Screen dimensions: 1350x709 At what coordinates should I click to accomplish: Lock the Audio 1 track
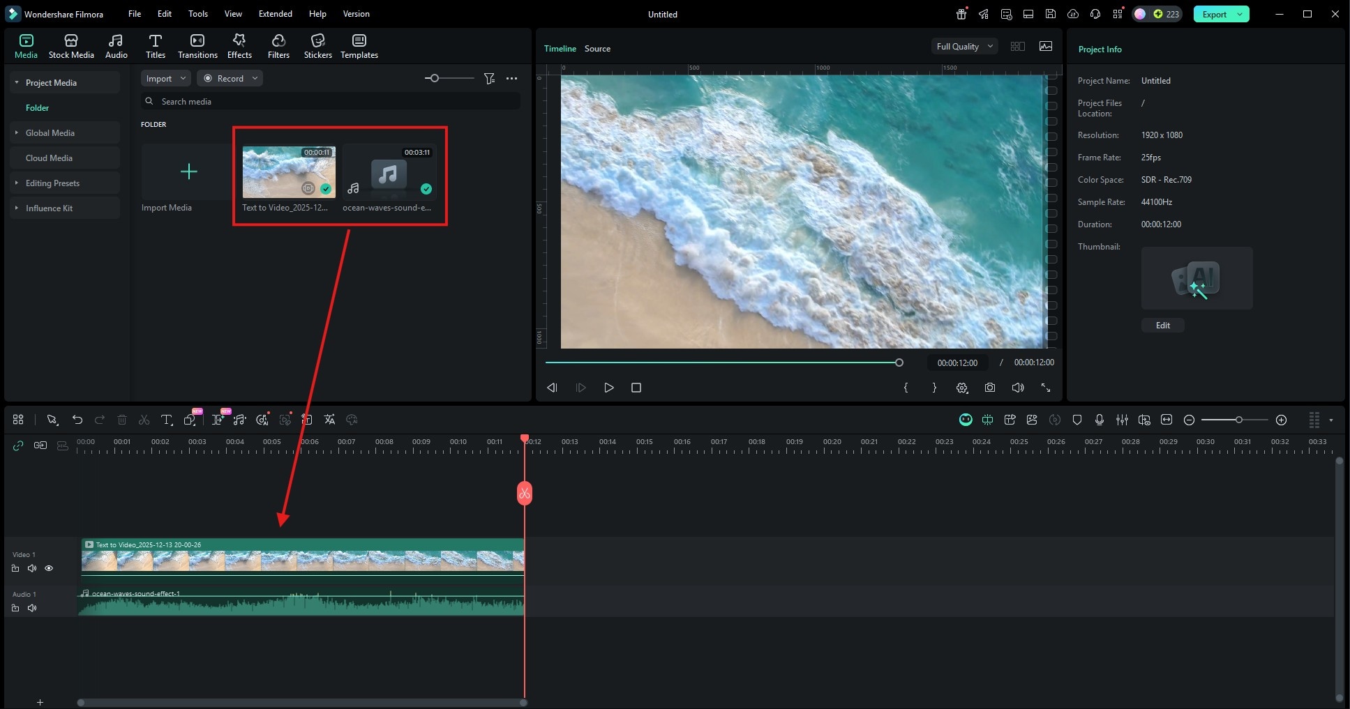(15, 607)
